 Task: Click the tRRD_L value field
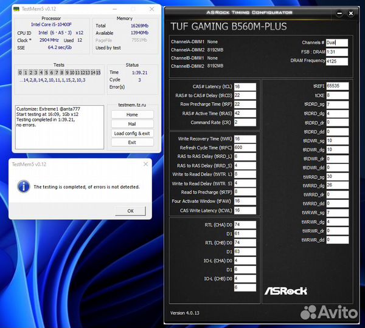(245, 157)
